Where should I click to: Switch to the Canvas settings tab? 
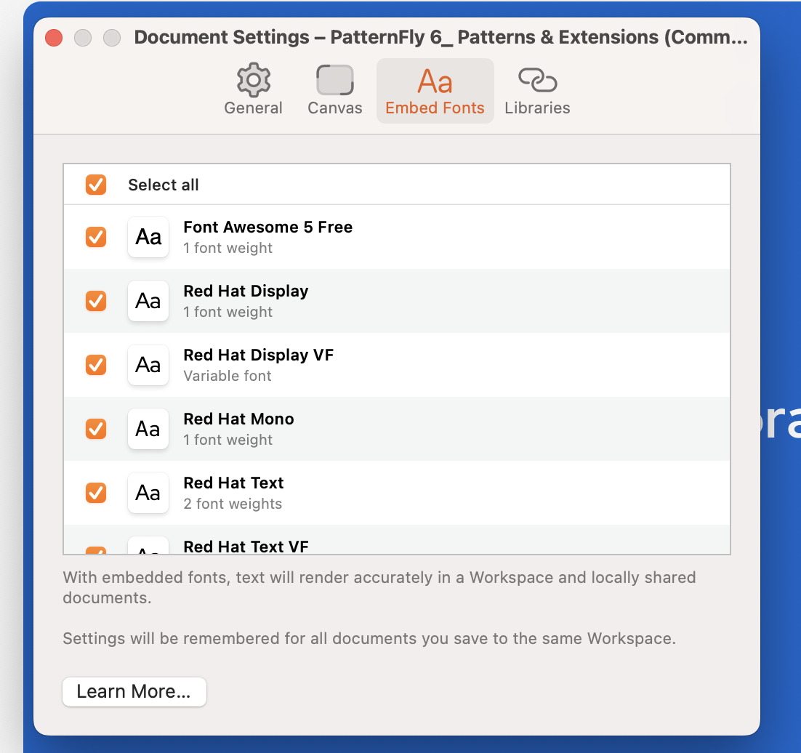pyautogui.click(x=334, y=91)
